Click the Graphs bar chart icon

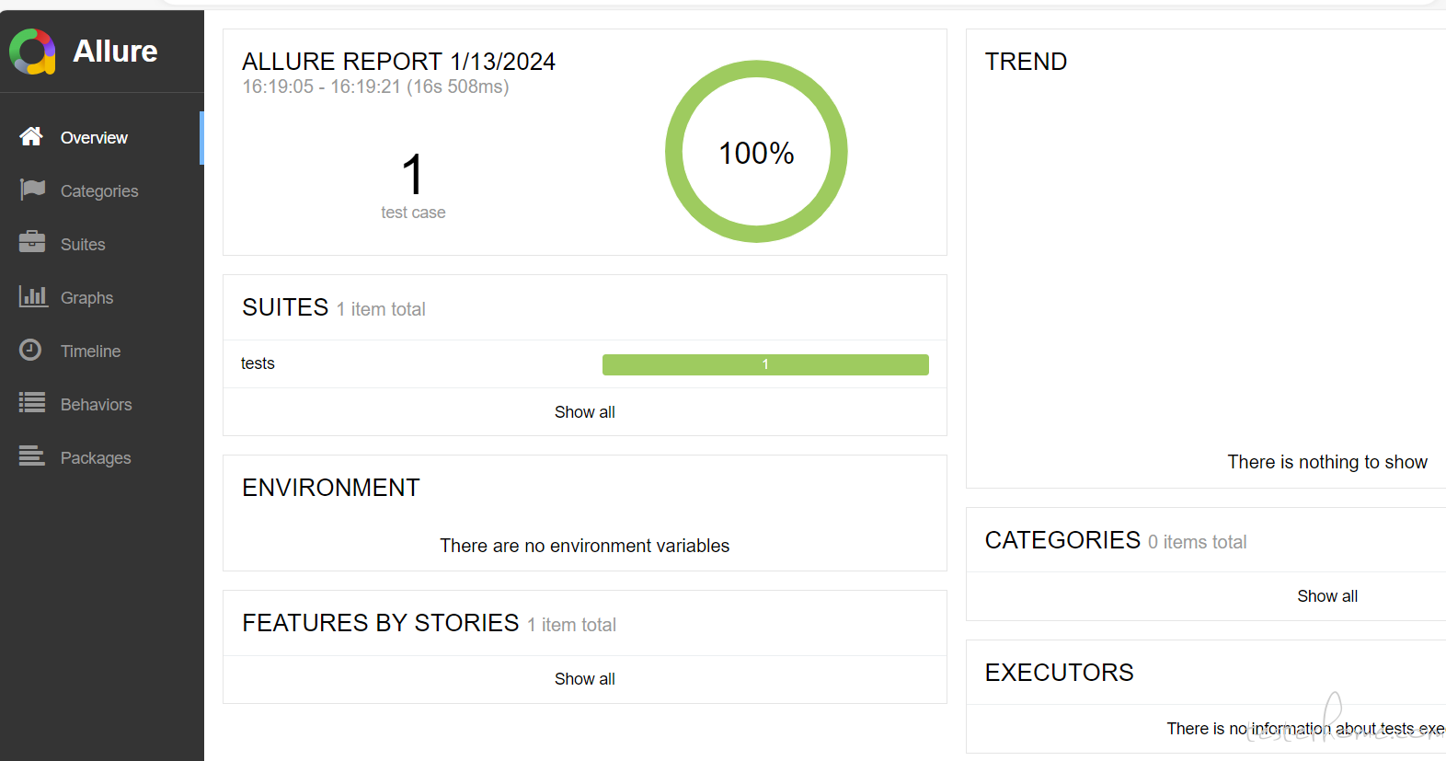coord(33,296)
